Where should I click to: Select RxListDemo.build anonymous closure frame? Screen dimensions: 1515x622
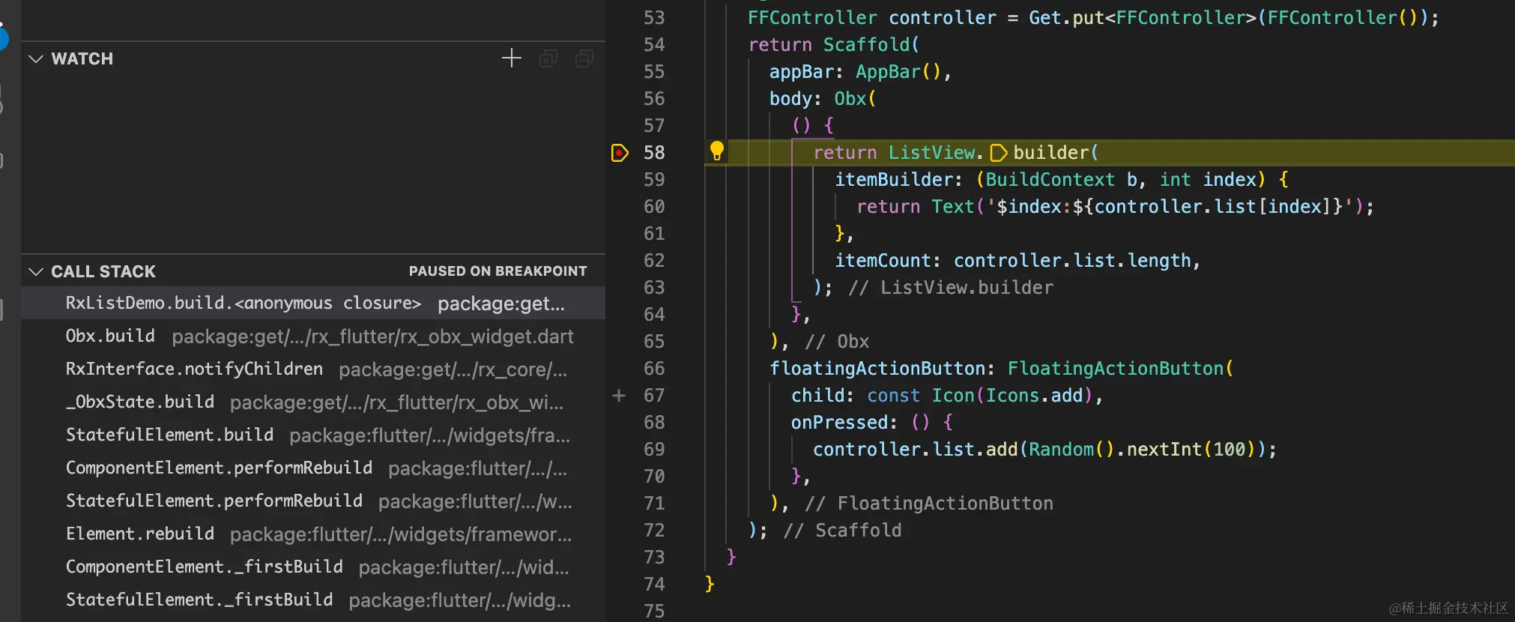pyautogui.click(x=313, y=303)
